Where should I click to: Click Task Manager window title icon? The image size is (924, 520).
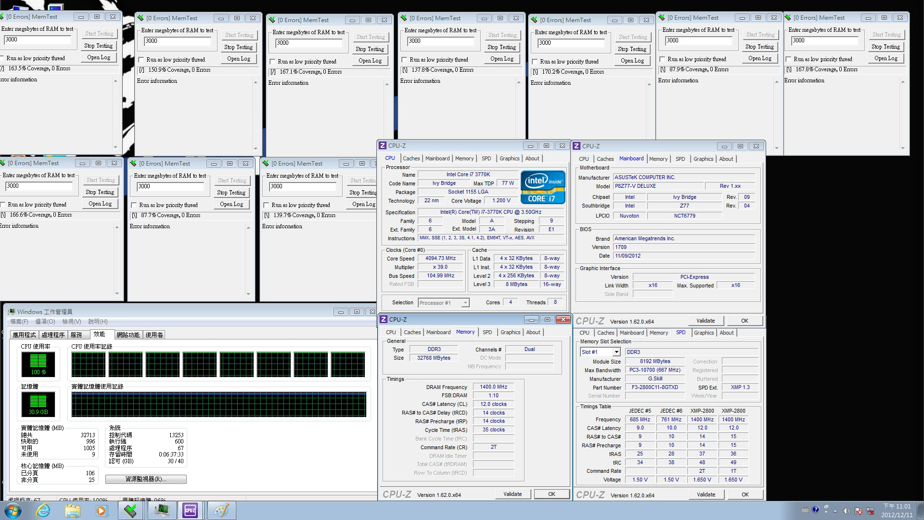[x=11, y=312]
